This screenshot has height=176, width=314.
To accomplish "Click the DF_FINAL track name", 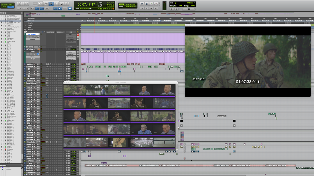I will [32, 34].
